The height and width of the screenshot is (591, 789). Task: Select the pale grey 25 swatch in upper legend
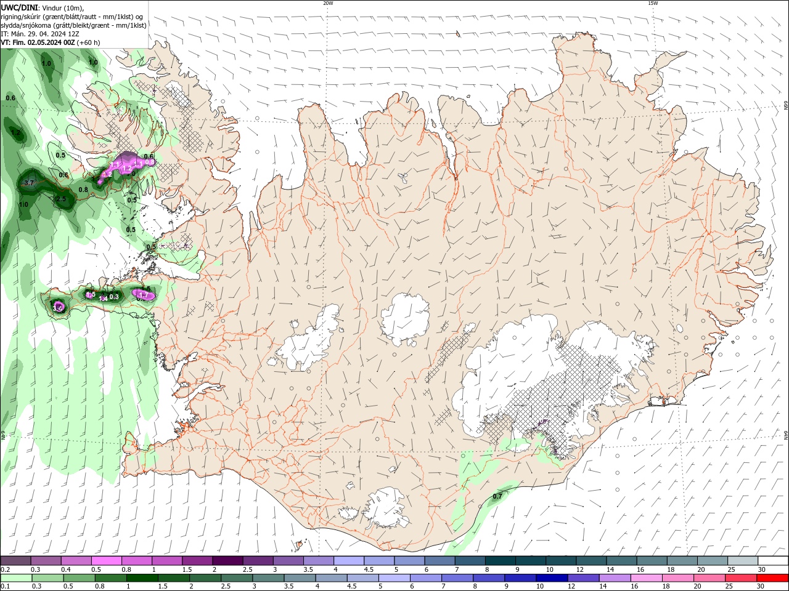(743, 561)
